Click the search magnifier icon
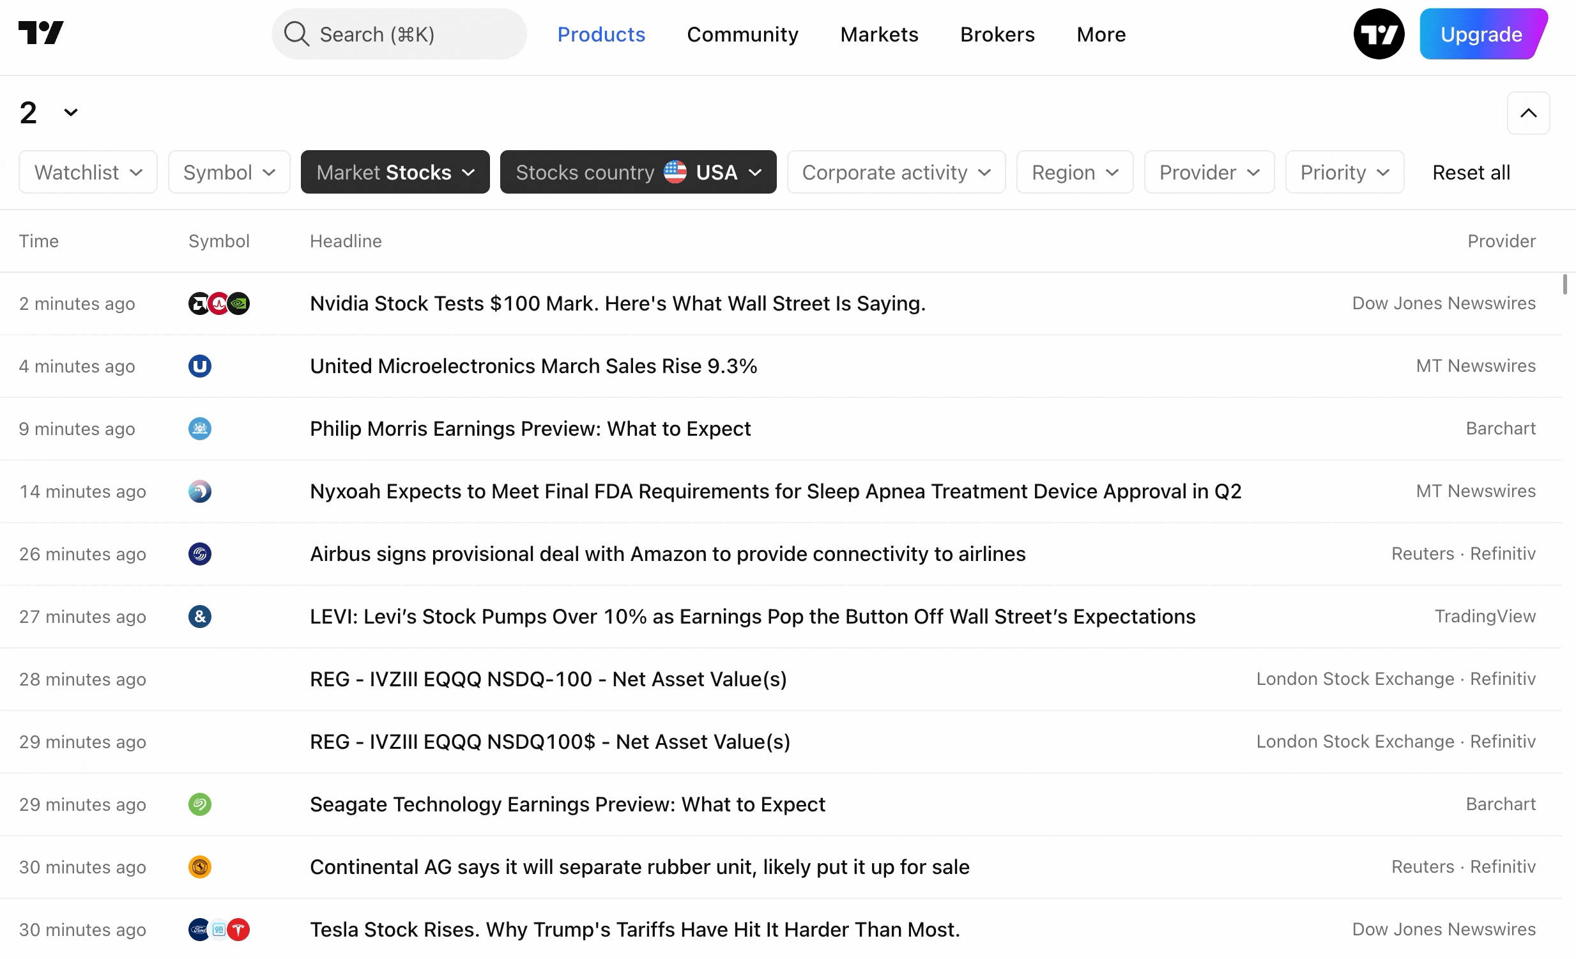This screenshot has height=959, width=1576. tap(296, 34)
